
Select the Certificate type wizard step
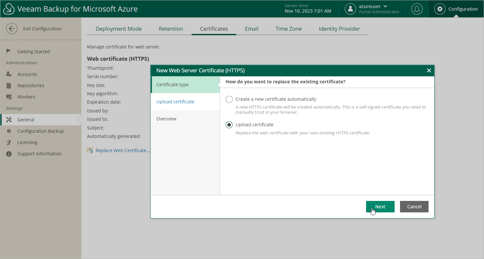[185, 85]
